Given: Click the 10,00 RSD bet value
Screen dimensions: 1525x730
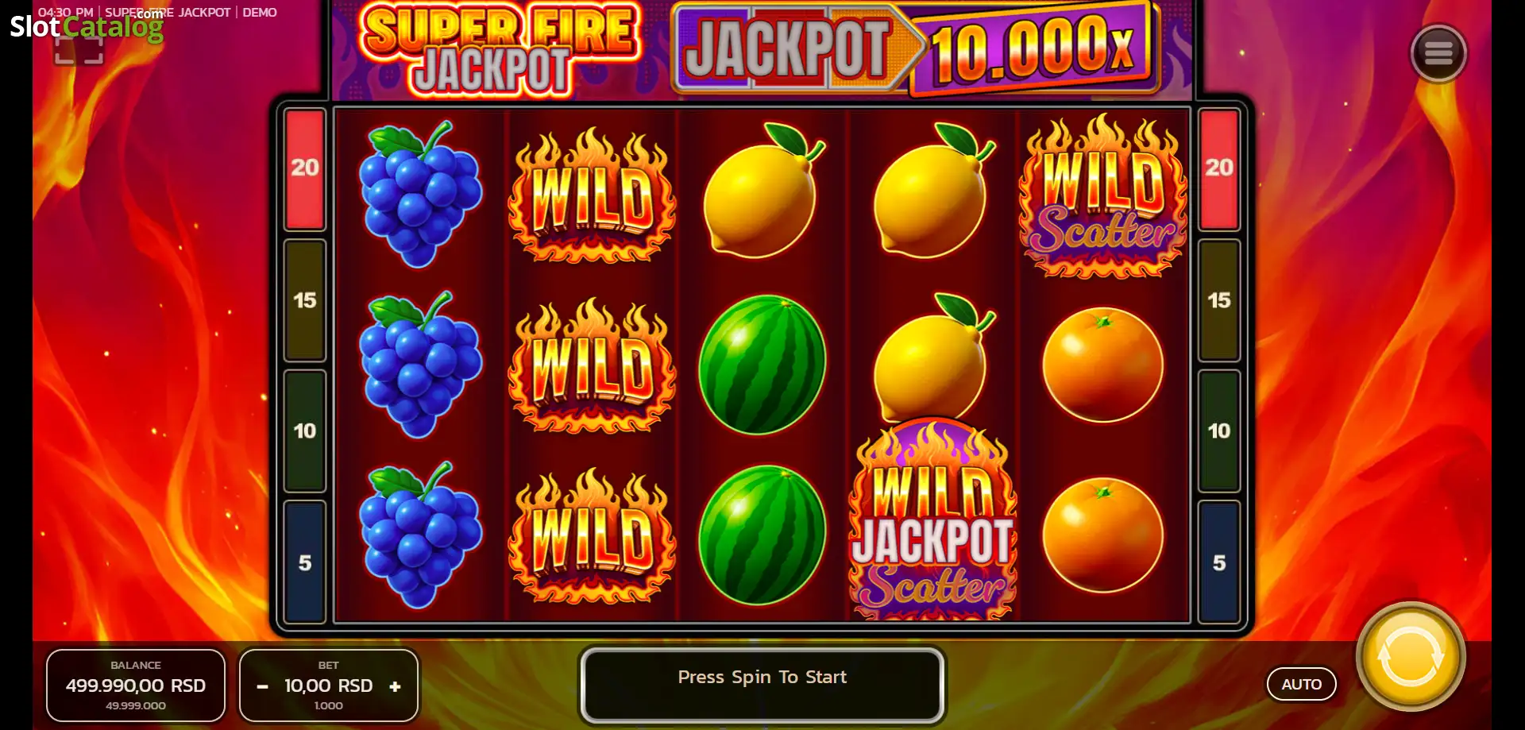Looking at the screenshot, I should click(329, 686).
